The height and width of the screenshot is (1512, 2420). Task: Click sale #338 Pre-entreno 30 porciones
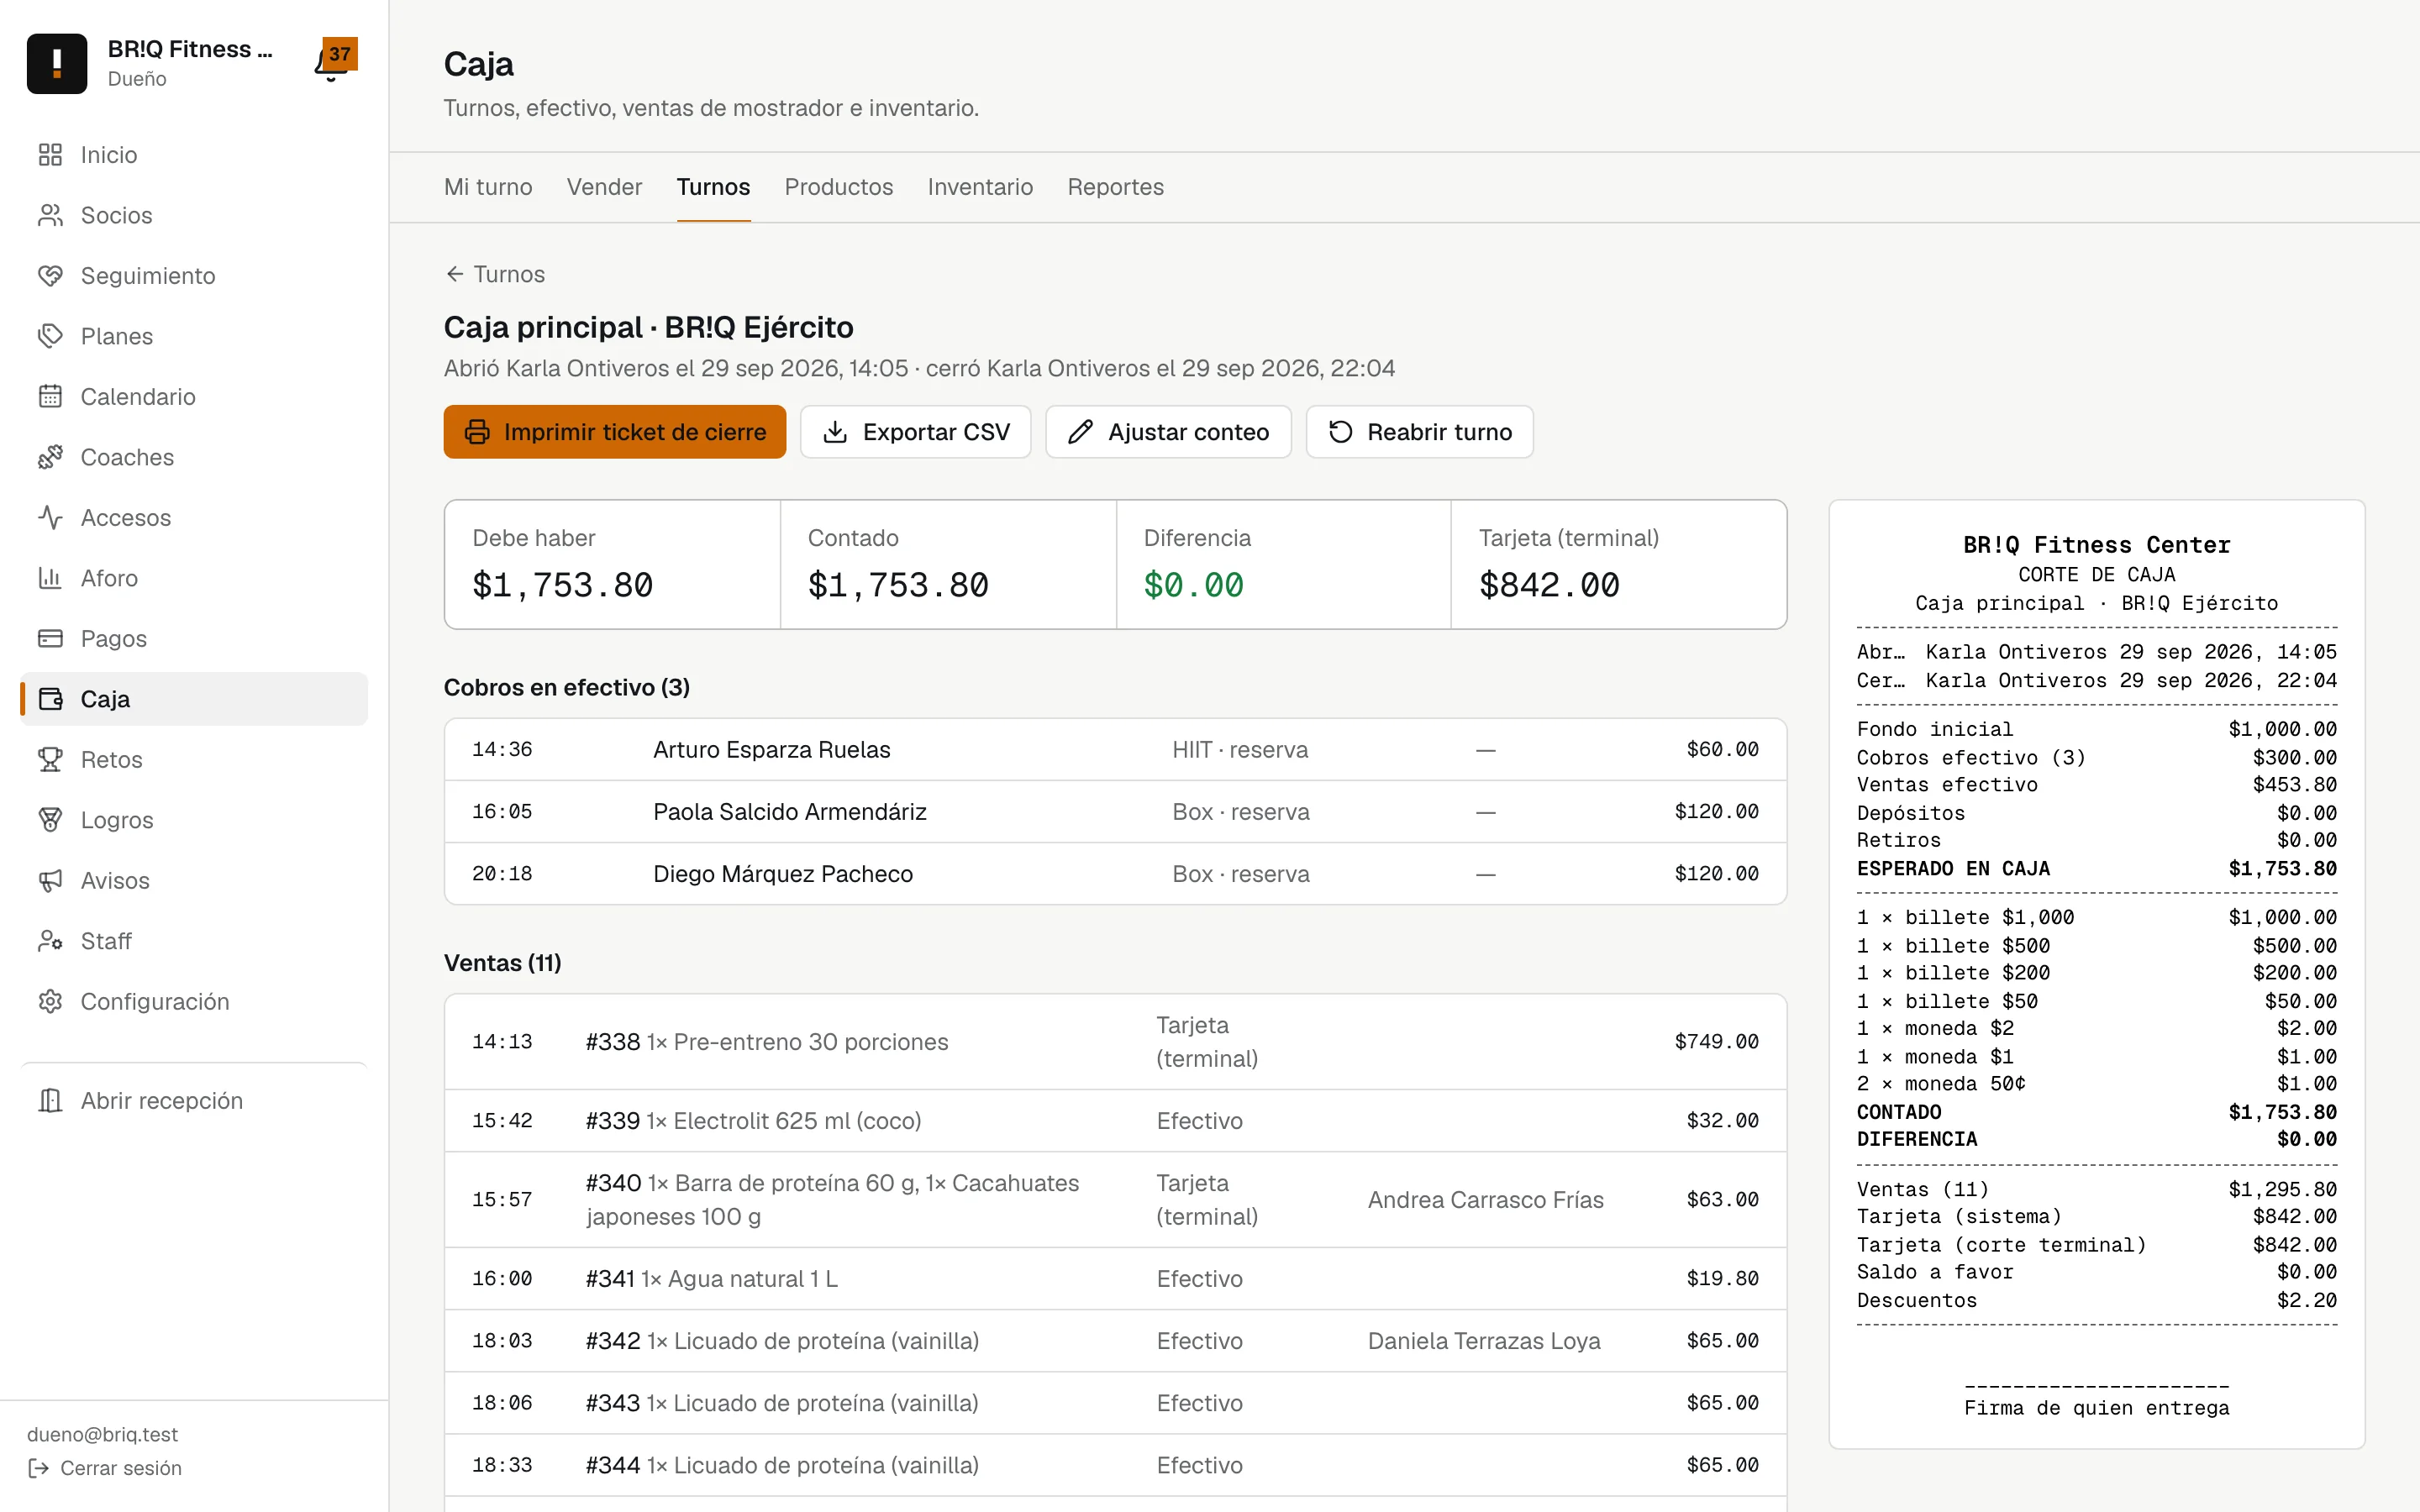click(1115, 1042)
